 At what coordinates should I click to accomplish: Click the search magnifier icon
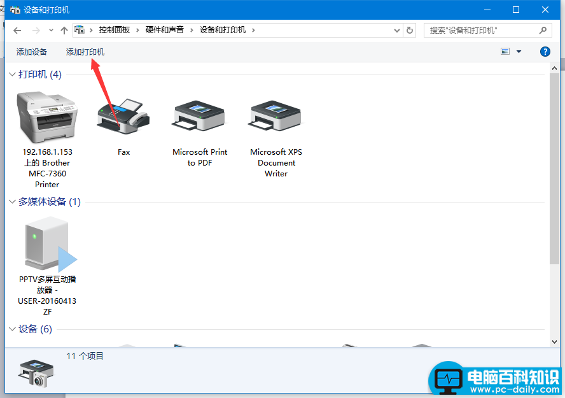[543, 30]
